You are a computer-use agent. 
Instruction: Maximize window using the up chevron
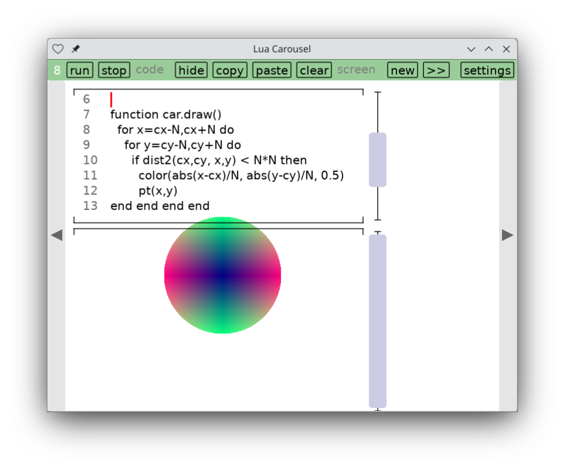pos(488,49)
